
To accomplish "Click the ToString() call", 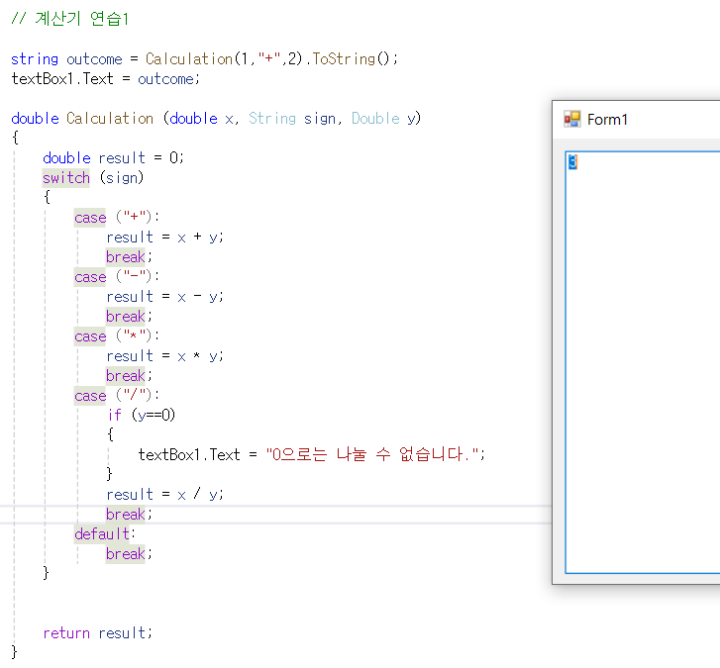I will [354, 58].
